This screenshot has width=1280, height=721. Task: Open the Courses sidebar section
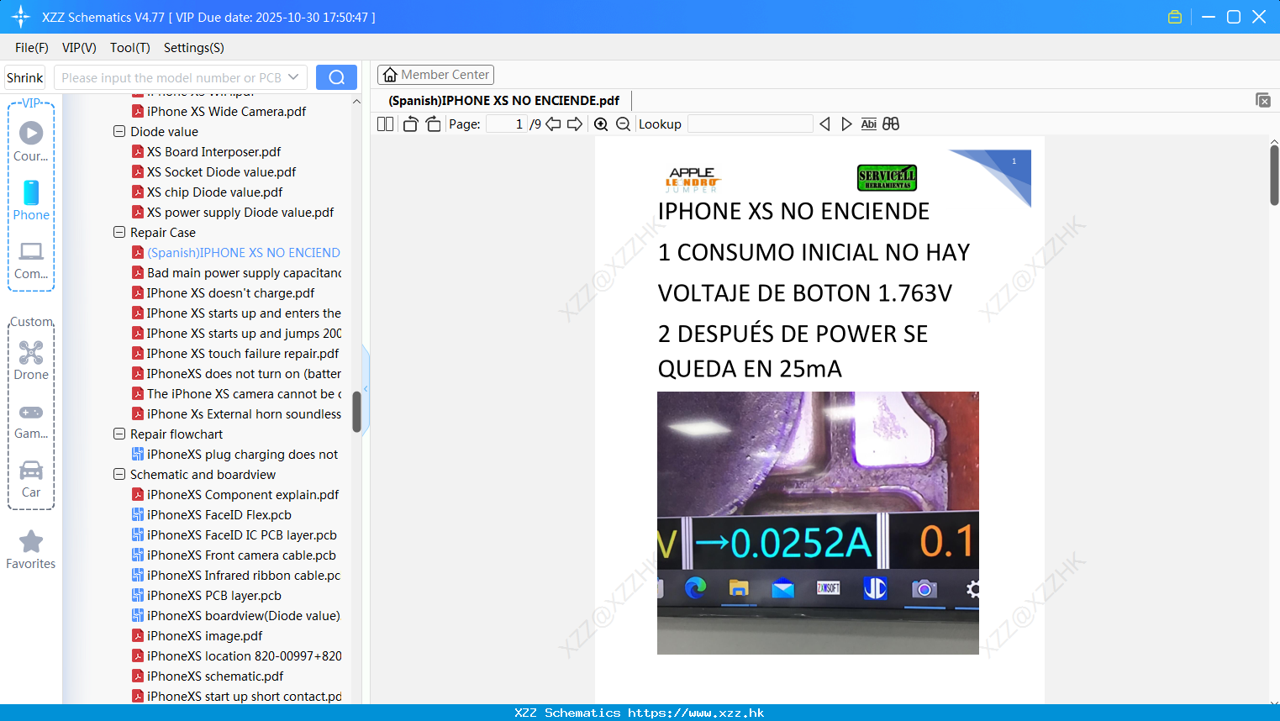(x=31, y=141)
